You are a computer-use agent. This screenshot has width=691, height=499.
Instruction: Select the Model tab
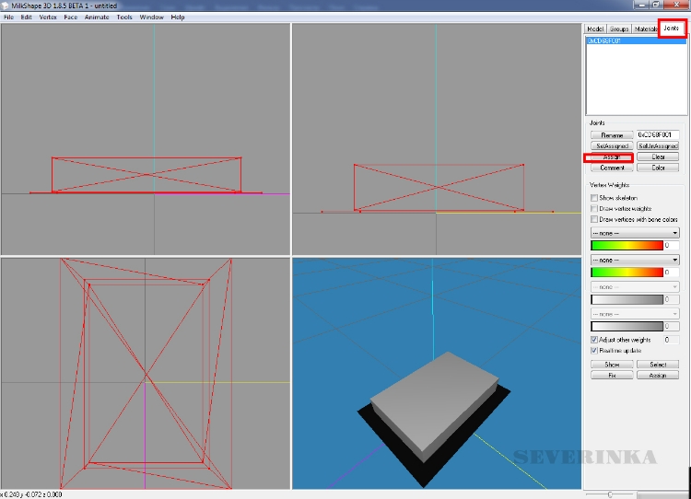596,29
